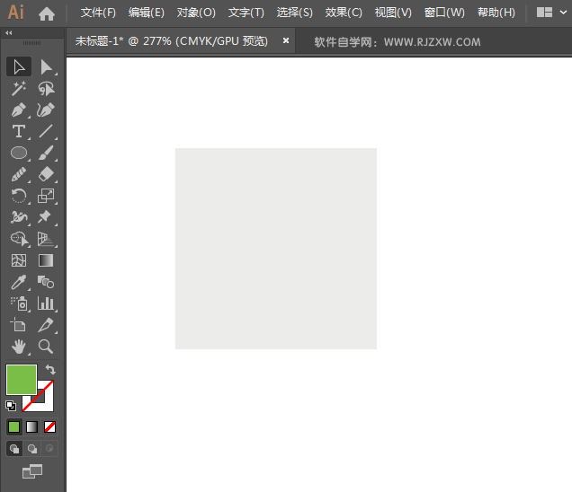Select the Slice tool

point(46,325)
